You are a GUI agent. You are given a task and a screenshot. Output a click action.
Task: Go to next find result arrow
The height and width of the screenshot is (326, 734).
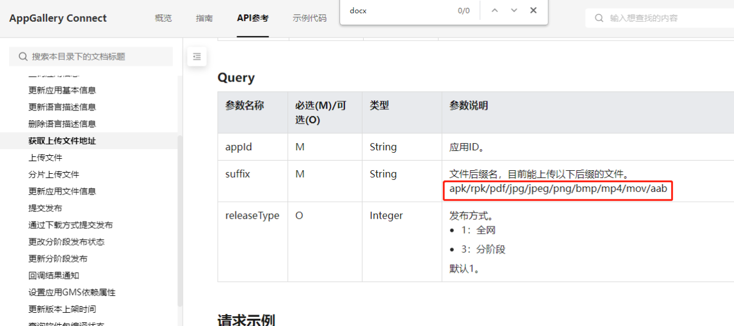coord(514,10)
